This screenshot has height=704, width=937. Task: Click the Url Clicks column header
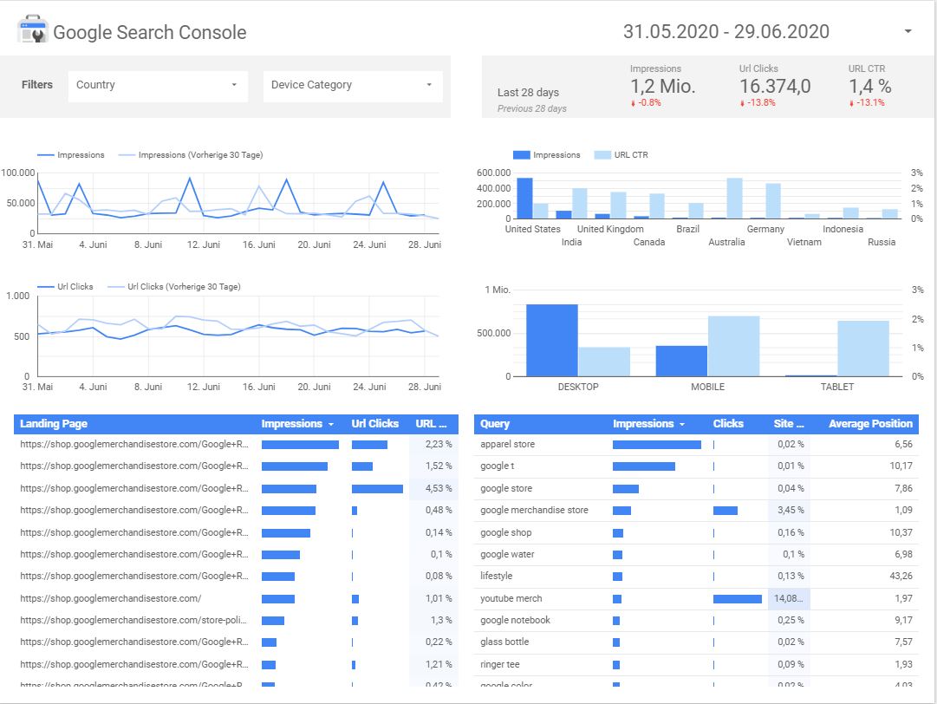click(374, 424)
